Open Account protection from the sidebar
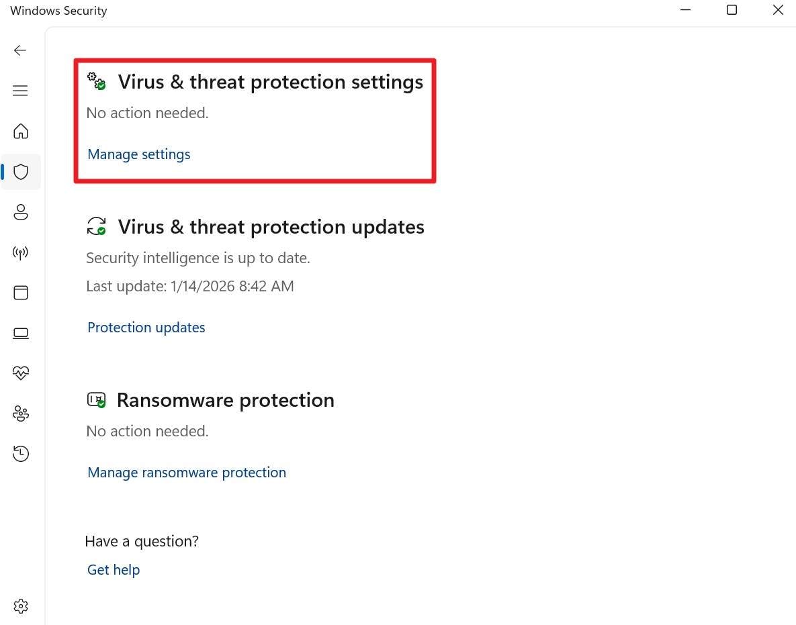 [21, 212]
